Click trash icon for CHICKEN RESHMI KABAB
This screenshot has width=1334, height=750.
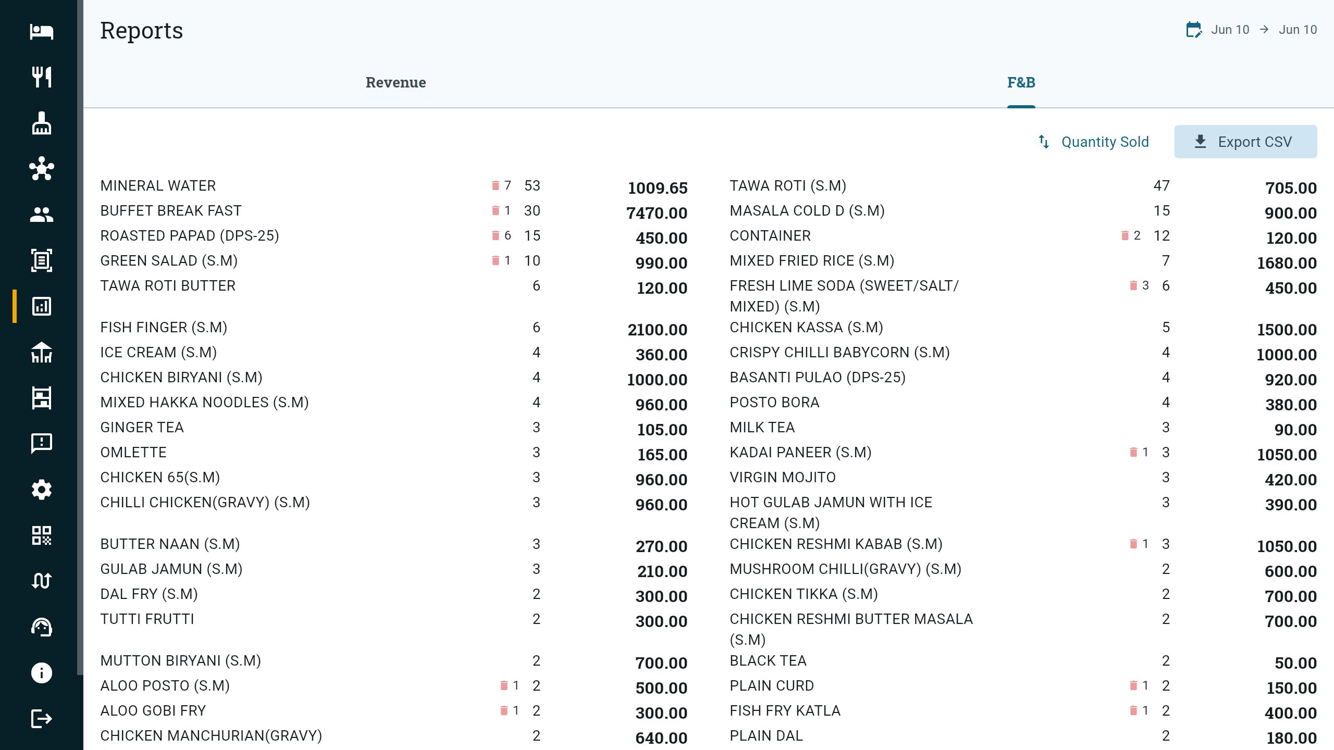pos(1133,544)
